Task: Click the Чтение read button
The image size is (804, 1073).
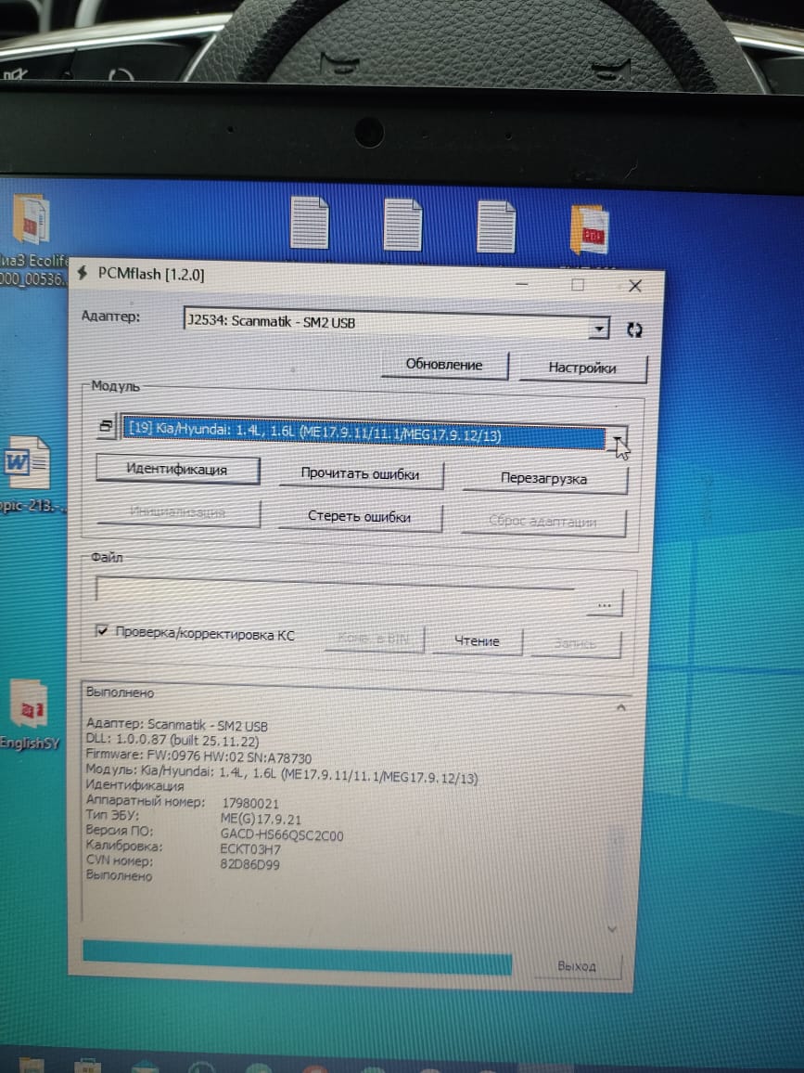Action: click(x=477, y=640)
